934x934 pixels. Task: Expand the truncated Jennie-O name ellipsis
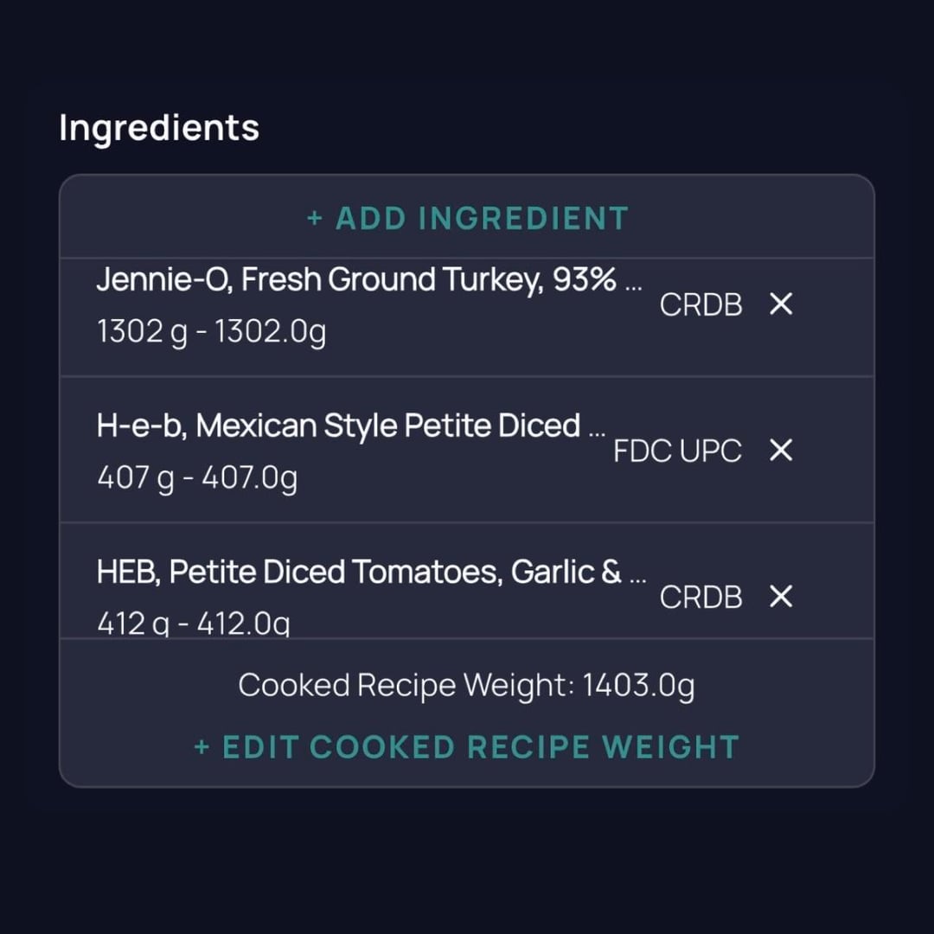coord(633,284)
